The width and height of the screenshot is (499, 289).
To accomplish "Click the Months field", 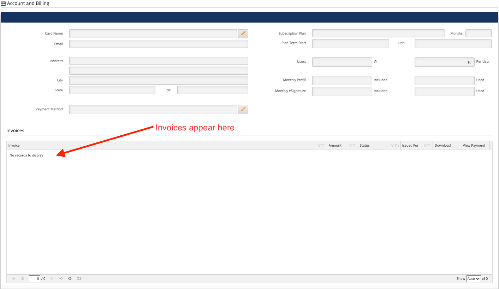I will (479, 33).
